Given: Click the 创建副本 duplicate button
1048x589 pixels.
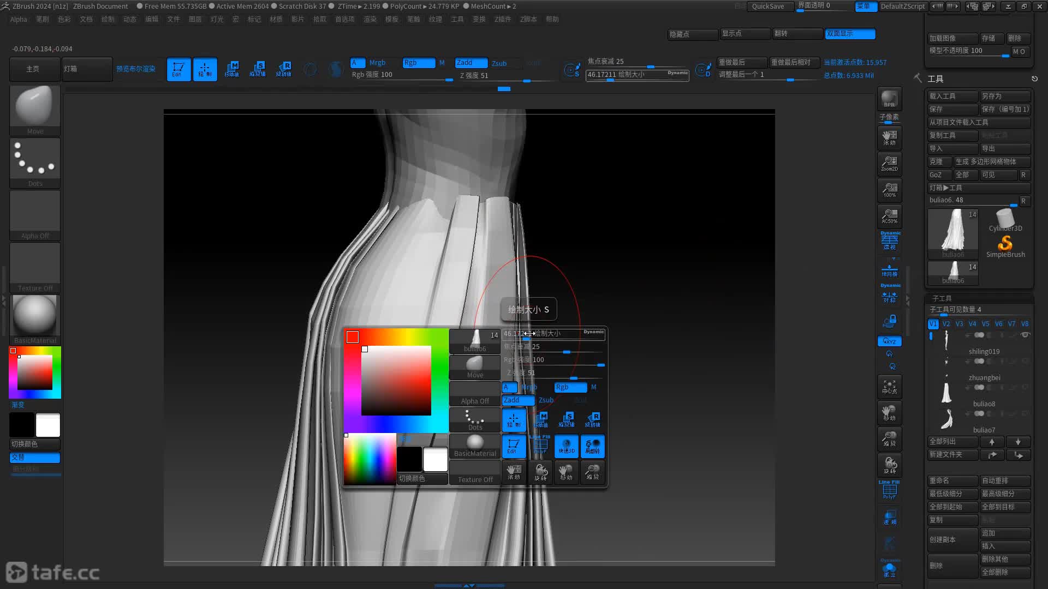Looking at the screenshot, I should 952,539.
